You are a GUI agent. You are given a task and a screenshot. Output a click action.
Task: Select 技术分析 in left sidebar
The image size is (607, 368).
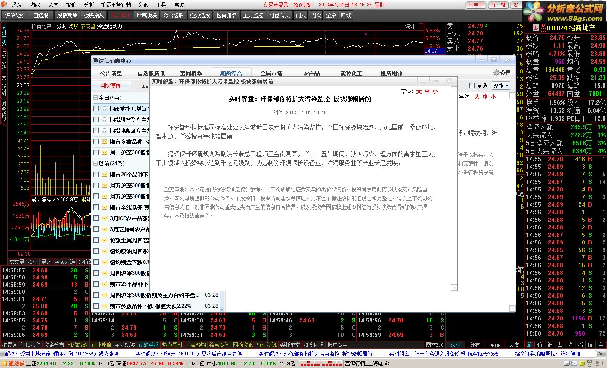(4, 60)
